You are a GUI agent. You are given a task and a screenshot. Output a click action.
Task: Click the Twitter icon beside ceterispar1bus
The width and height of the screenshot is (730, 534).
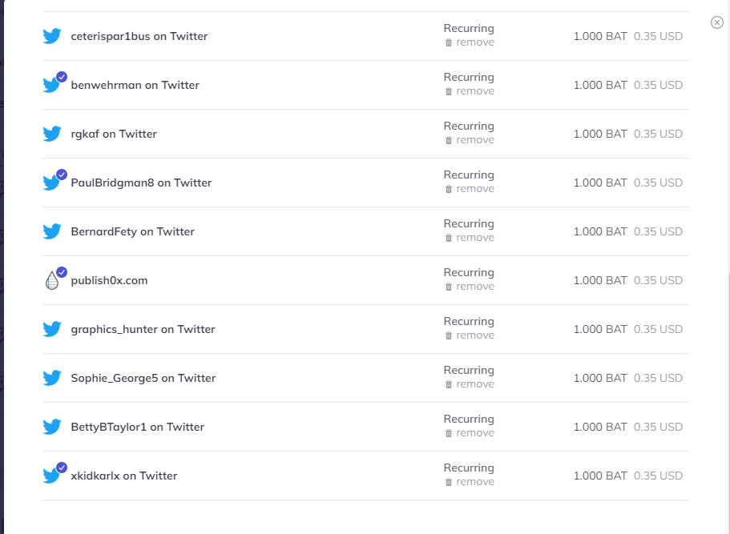click(x=52, y=36)
